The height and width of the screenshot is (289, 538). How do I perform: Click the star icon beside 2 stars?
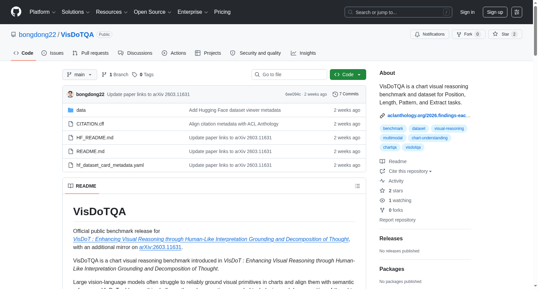[x=382, y=191]
